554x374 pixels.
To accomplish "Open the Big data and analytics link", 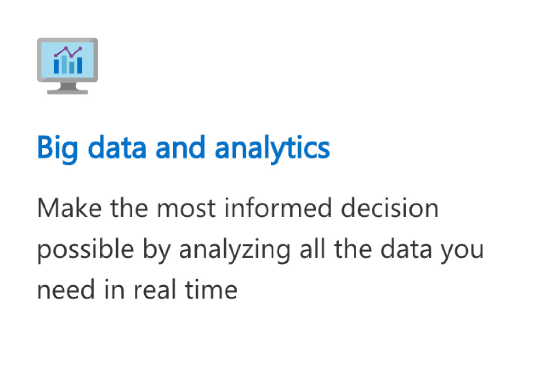I will point(183,148).
